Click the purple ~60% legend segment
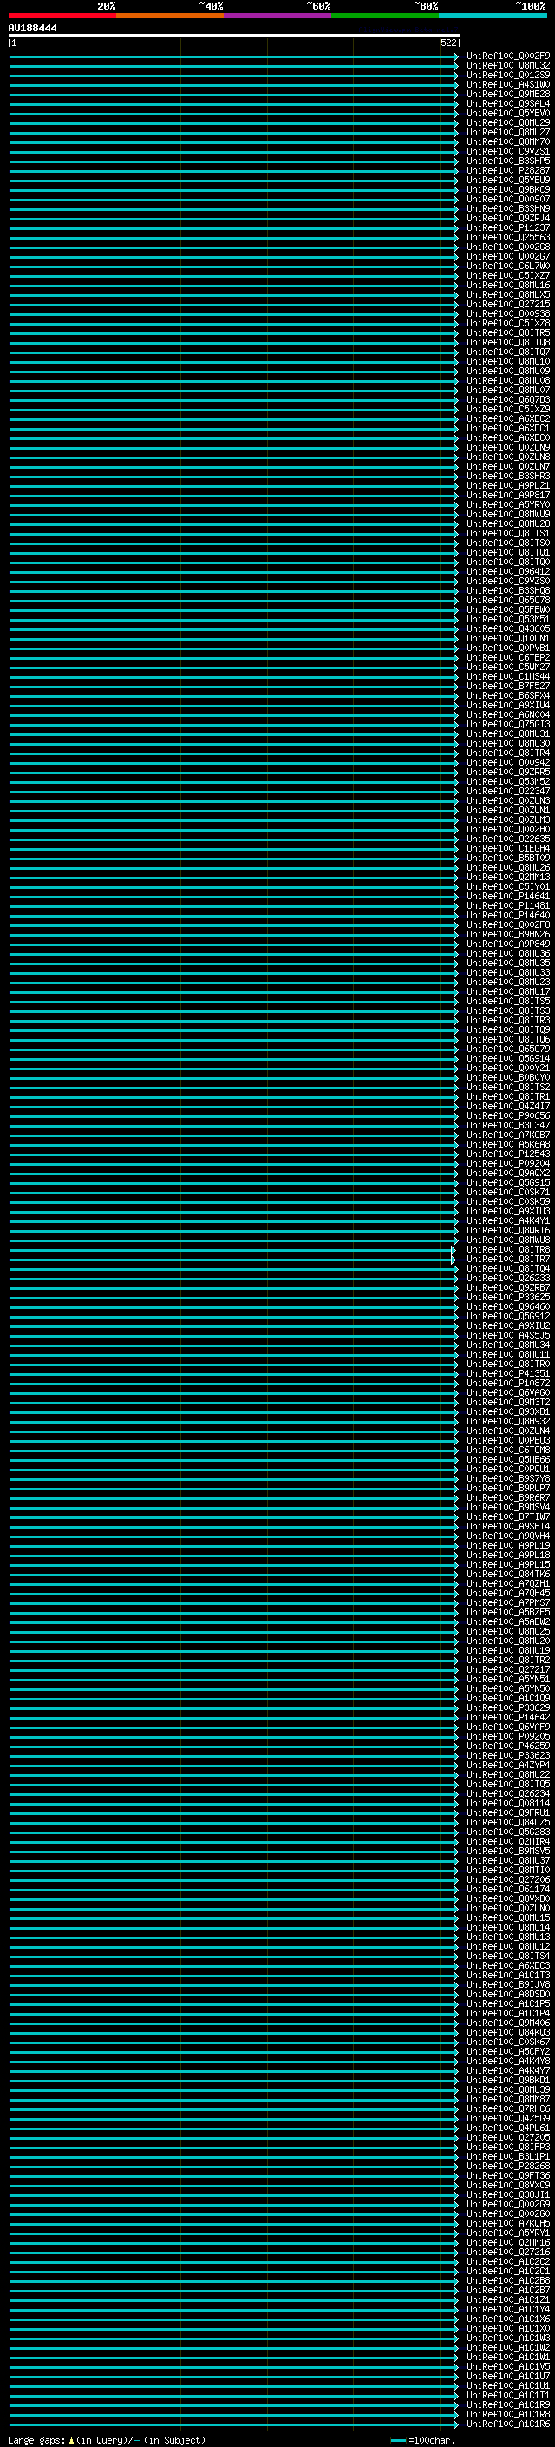The width and height of the screenshot is (555, 2447). click(278, 16)
